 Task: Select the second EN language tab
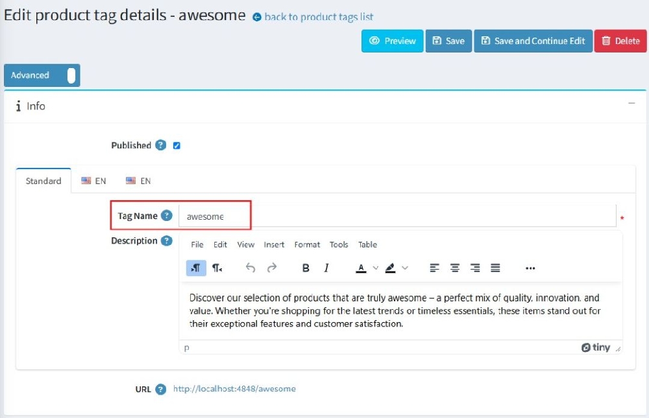138,181
